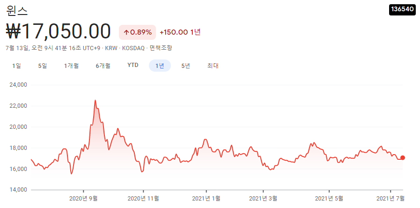Click the 20,000 y-axis label
The height and width of the screenshot is (208, 420).
click(x=18, y=127)
